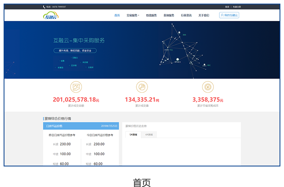Switch to the 4#原煤 tab
The width and height of the screenshot is (284, 187).
pos(148,135)
